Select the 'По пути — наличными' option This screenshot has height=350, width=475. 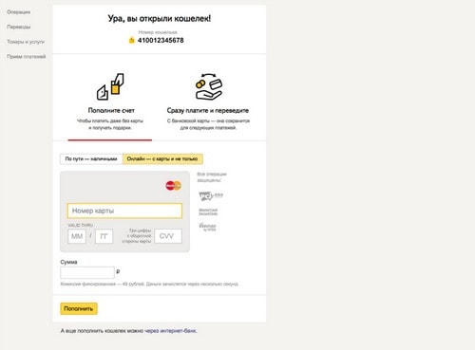point(91,158)
